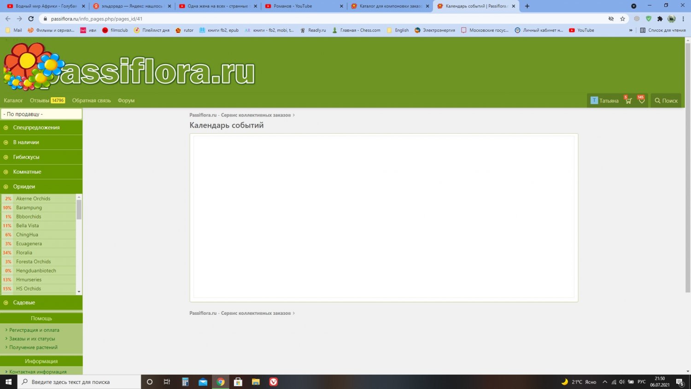
Task: Click the seller list scrollbar down arrow
Action: coord(79,292)
